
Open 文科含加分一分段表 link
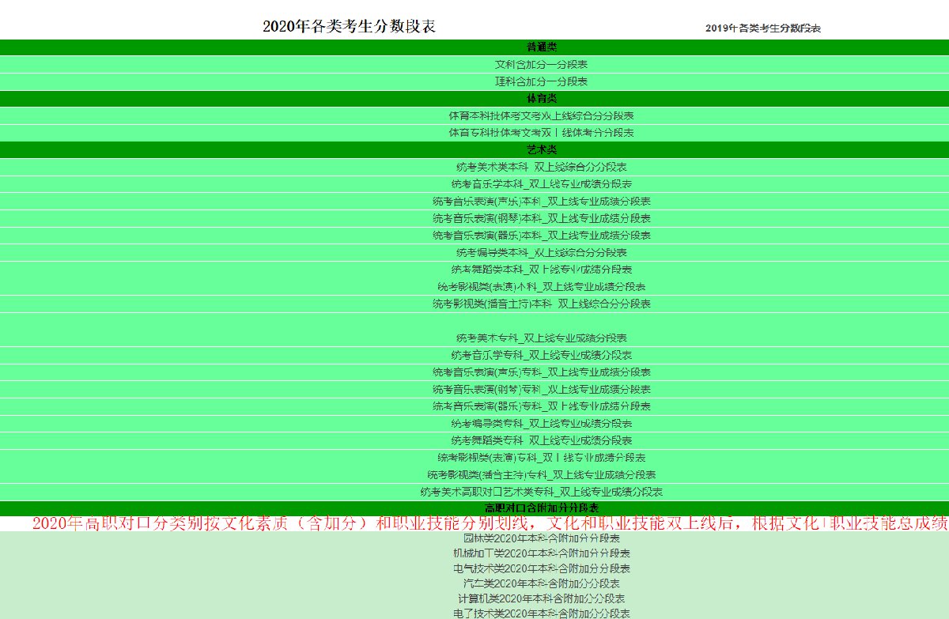point(541,65)
